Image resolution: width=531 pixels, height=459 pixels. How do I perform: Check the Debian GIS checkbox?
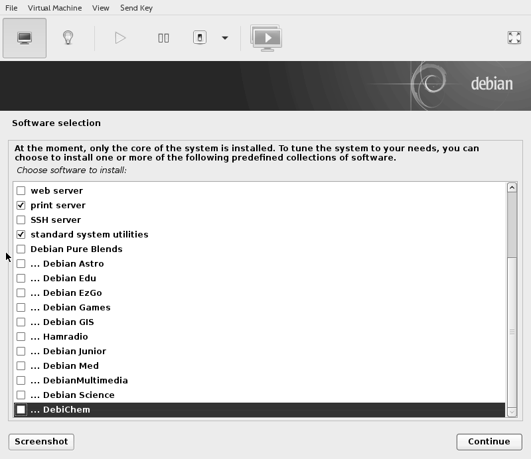(x=21, y=322)
